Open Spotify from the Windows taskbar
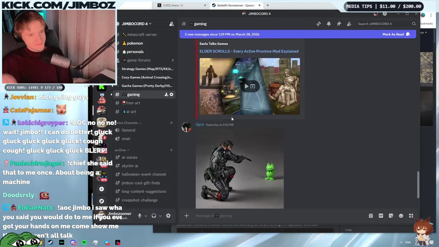This screenshot has height=247, width=439. click(x=84, y=243)
